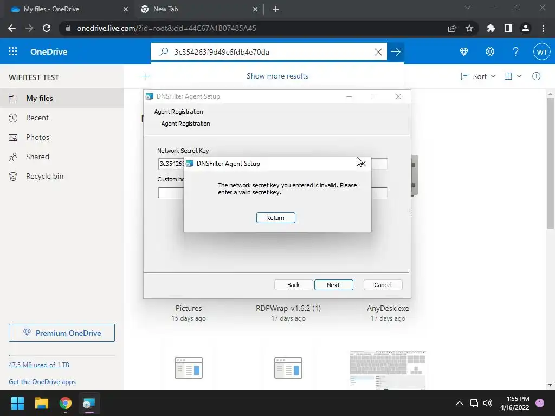
Task: Click Back in DNSFilter Agent Setup
Action: pyautogui.click(x=293, y=285)
